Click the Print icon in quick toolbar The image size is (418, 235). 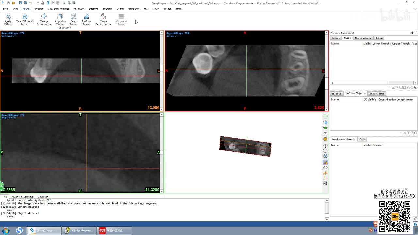(43, 3)
